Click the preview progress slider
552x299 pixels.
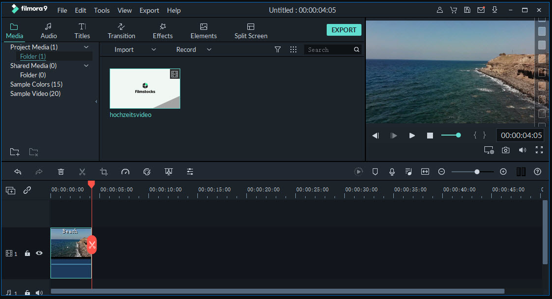(x=451, y=135)
